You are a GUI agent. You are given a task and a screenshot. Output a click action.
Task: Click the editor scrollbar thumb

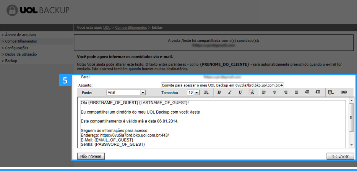pos(352,117)
